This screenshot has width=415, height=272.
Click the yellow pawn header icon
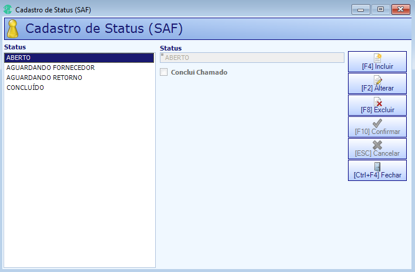(x=13, y=29)
